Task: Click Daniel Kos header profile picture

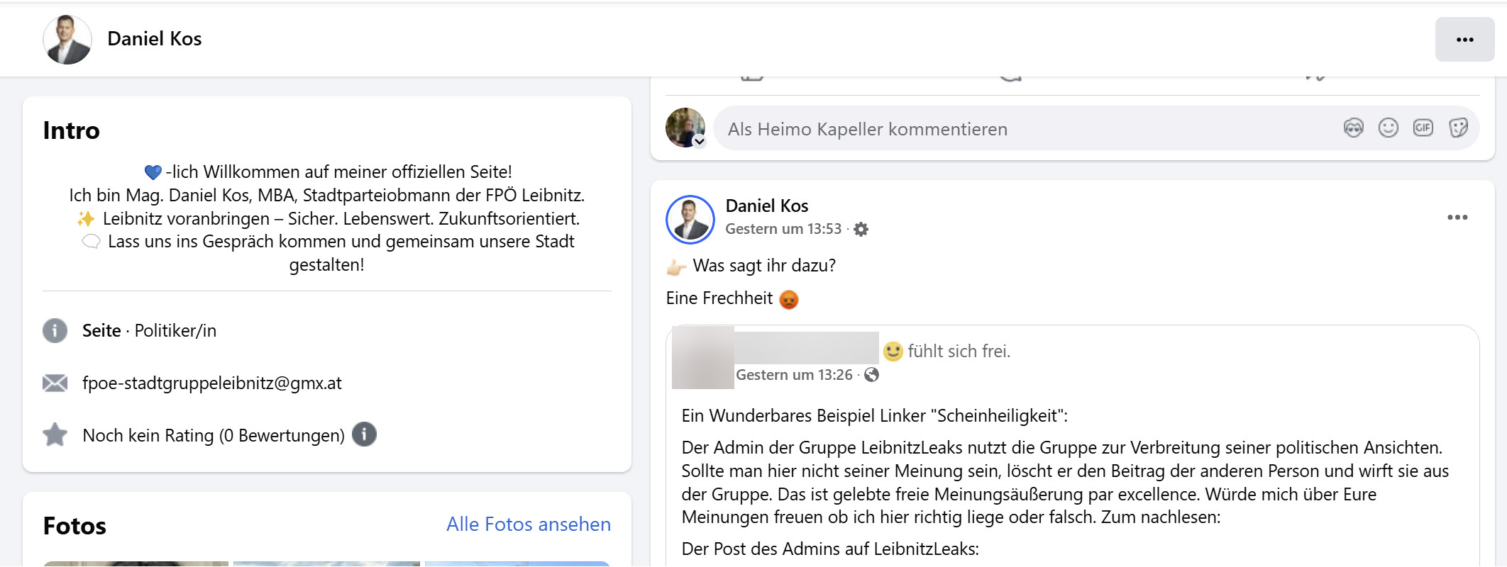Action: [x=67, y=39]
